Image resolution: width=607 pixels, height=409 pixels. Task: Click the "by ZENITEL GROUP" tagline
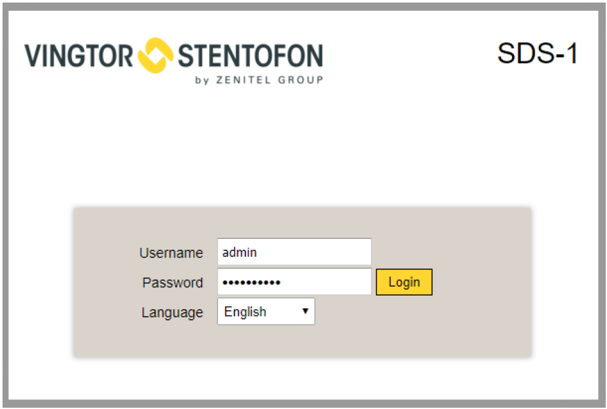pyautogui.click(x=259, y=80)
